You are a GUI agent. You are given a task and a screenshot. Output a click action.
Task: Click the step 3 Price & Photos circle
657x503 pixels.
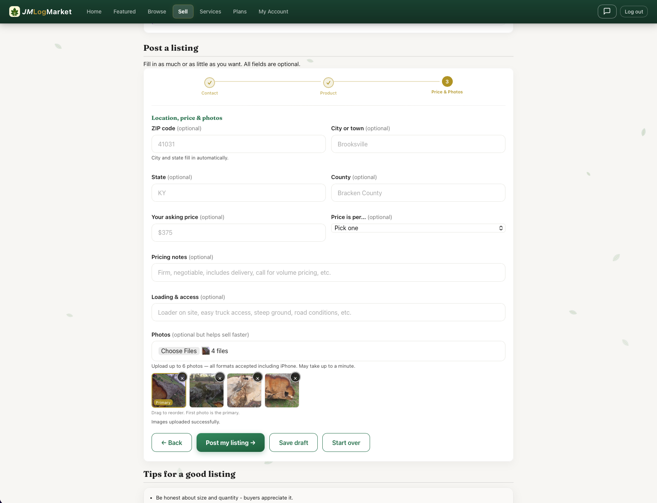(447, 82)
